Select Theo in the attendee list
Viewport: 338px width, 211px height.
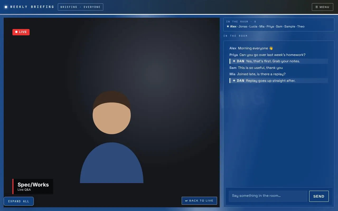tap(301, 26)
